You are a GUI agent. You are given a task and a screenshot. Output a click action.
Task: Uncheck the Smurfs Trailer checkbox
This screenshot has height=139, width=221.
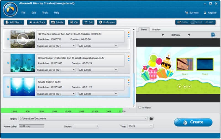point(8,87)
